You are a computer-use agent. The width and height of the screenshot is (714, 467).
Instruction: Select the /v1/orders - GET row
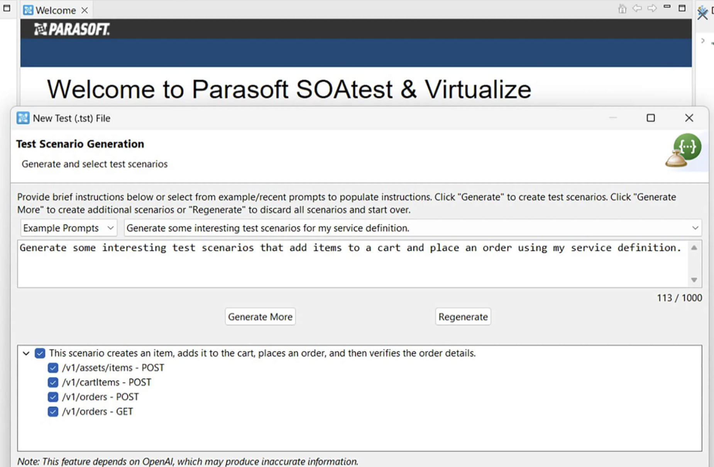(x=97, y=412)
